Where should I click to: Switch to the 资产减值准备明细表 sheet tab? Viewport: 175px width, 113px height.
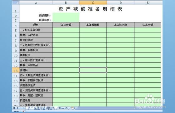(41, 108)
